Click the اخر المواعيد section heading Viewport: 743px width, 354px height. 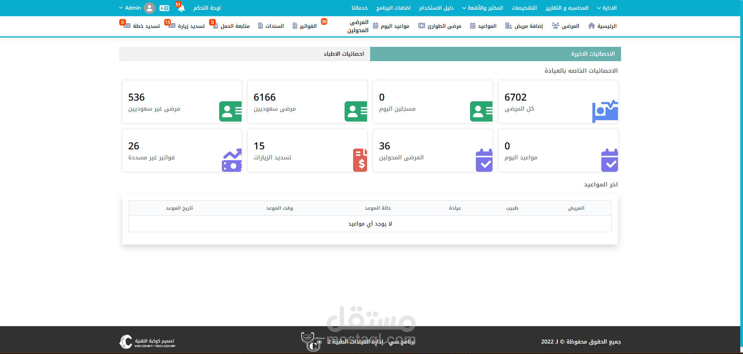click(601, 185)
